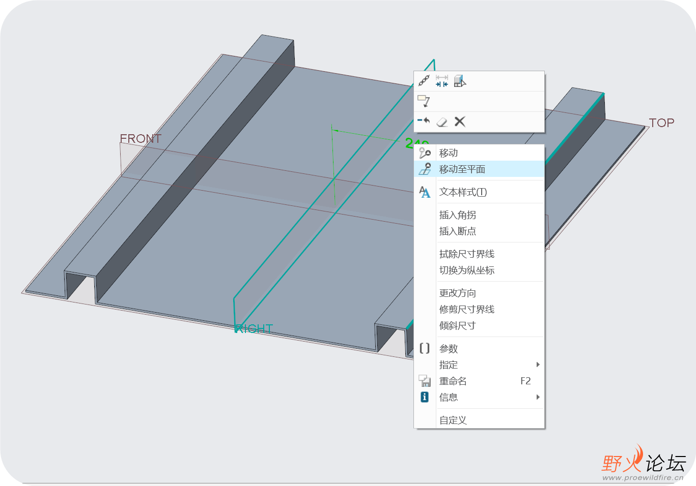This screenshot has width=696, height=486.
Task: Click 修剪尺寸界线 in the context menu
Action: tap(480, 310)
